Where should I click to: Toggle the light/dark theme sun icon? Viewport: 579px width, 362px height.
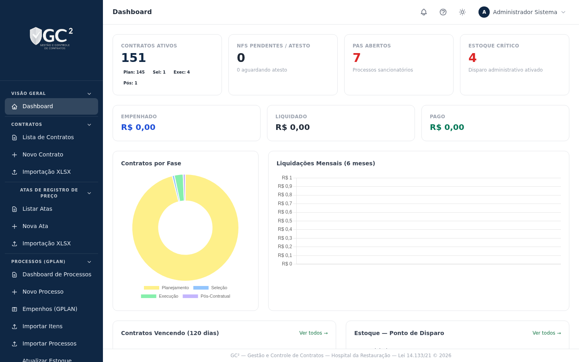(x=462, y=12)
